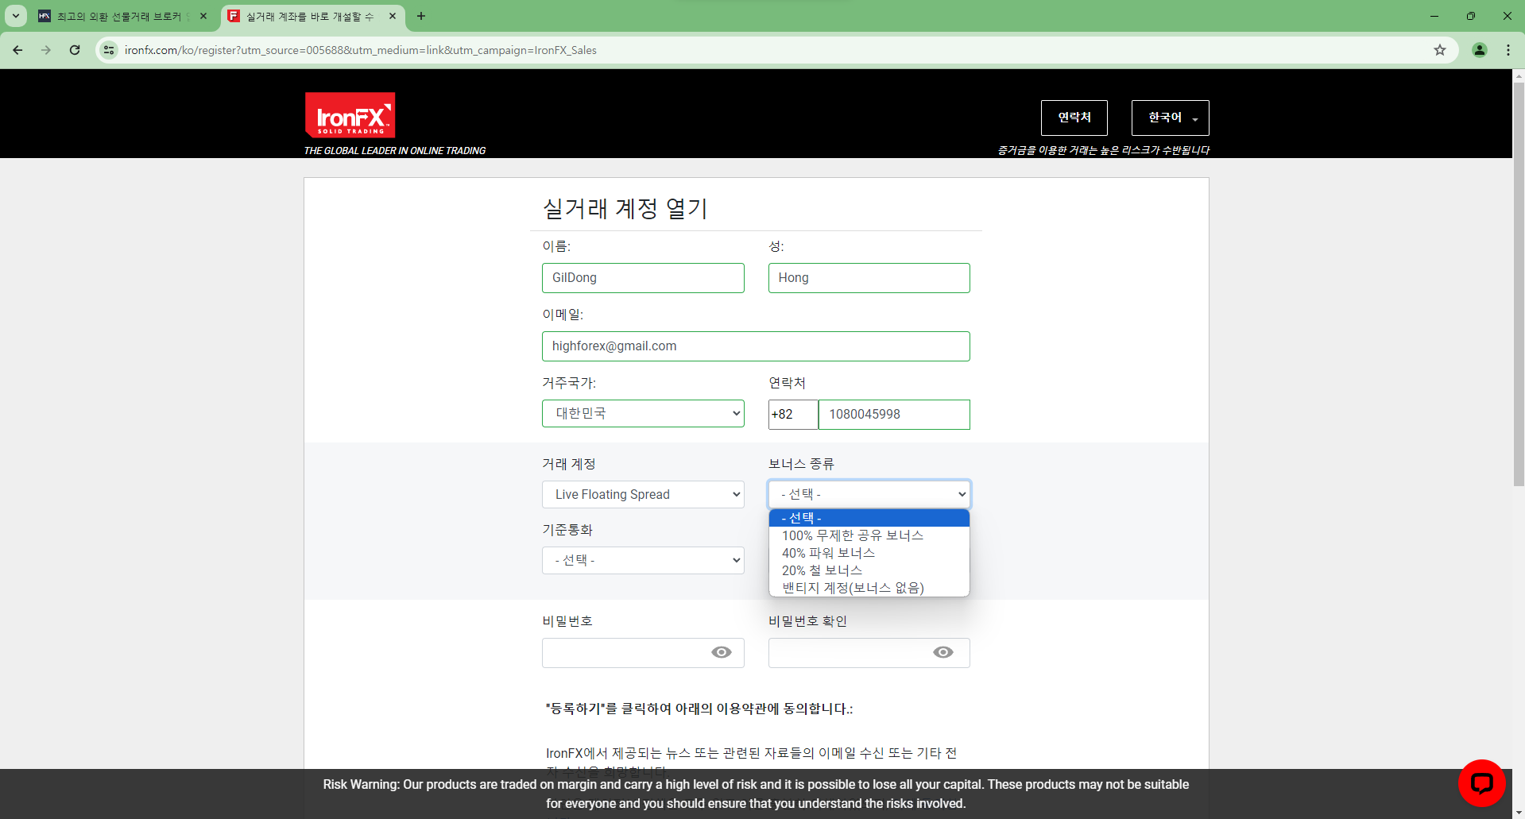Select the 100% 무제한 공유 보너스 option
This screenshot has height=819, width=1525.
(x=852, y=535)
